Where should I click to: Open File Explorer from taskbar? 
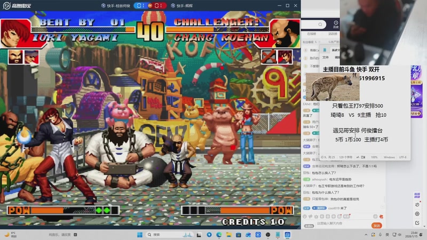[229, 235]
